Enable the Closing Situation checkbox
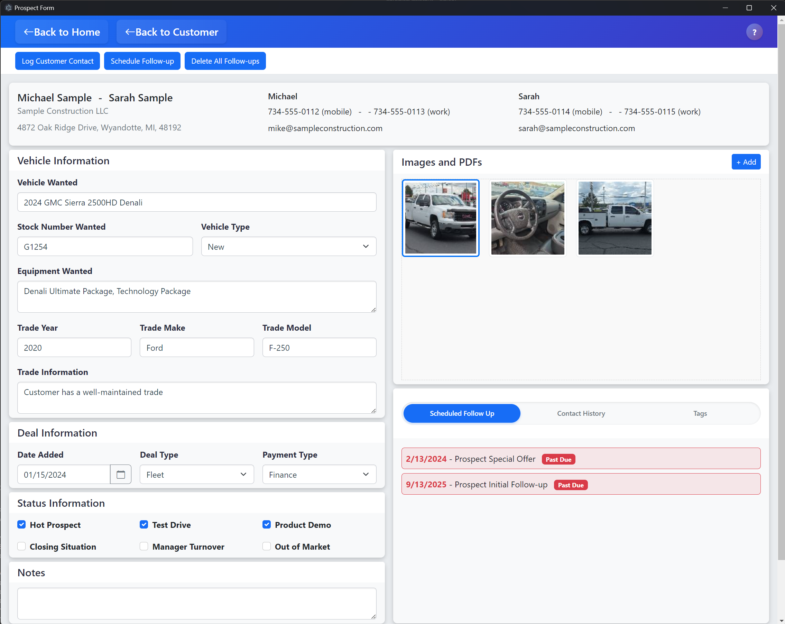The image size is (785, 624). (x=21, y=547)
